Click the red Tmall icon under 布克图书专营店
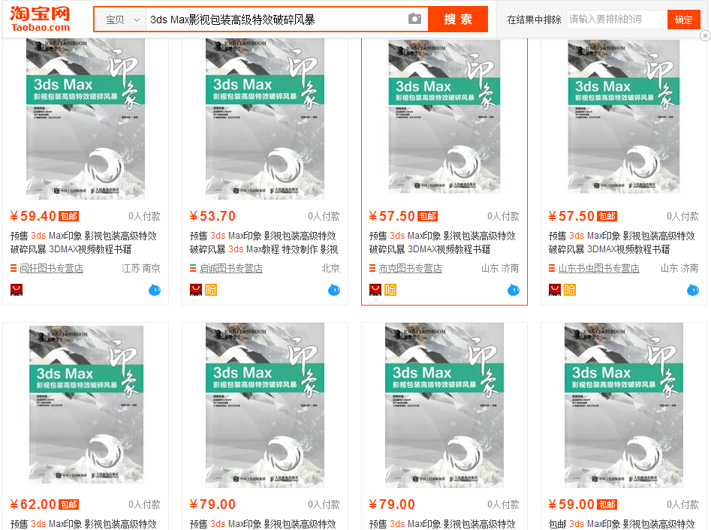711x530 pixels. pos(375,290)
